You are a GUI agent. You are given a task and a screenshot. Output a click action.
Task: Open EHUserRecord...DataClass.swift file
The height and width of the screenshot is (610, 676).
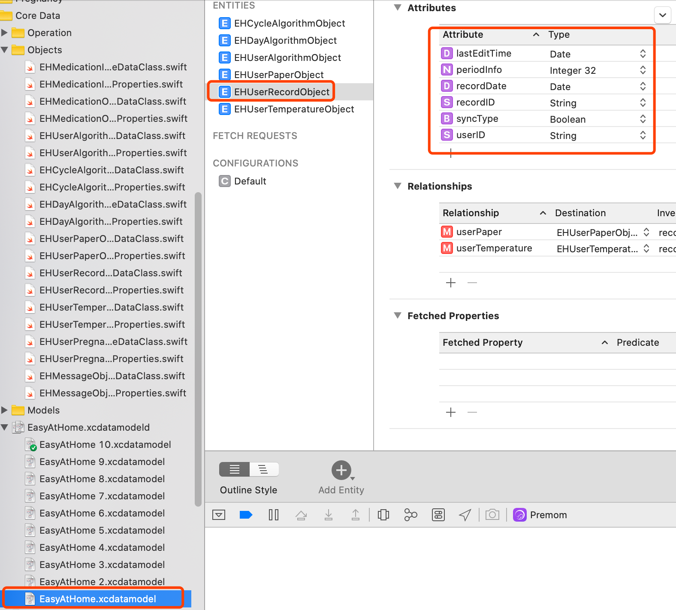tap(103, 273)
